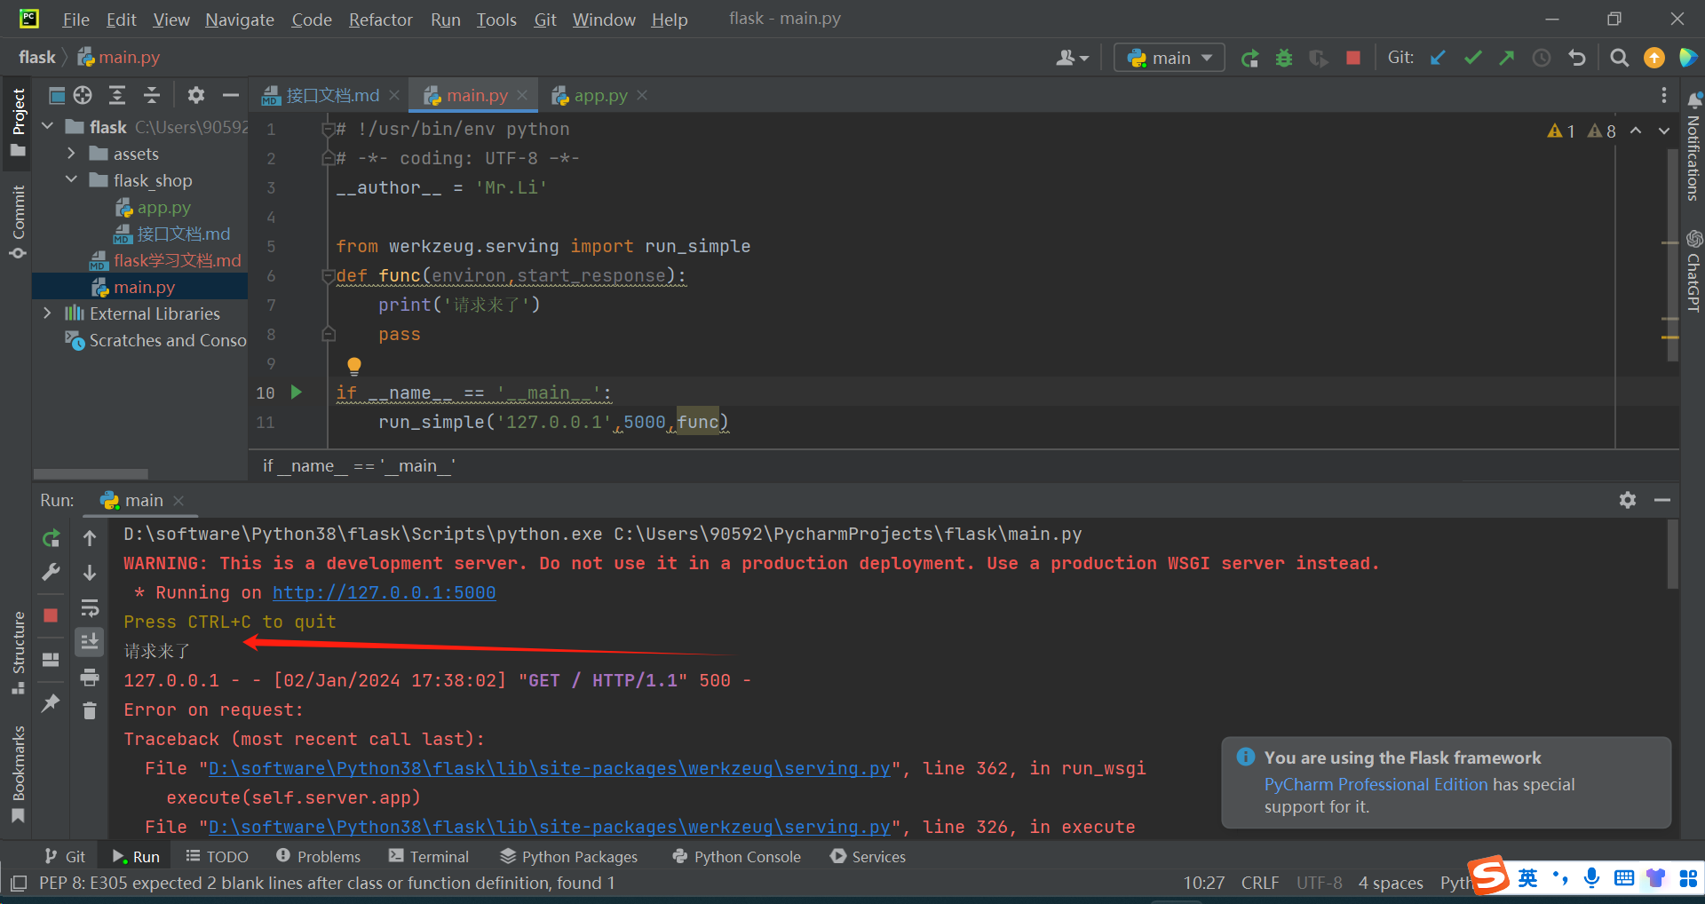Toggle the Commit tool window sidebar

click(x=18, y=221)
